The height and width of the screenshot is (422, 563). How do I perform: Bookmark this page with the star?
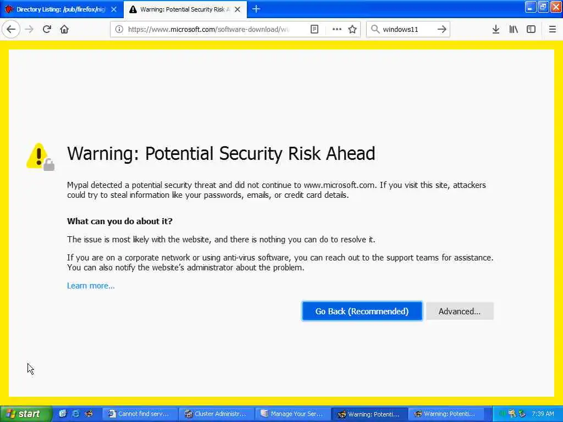pyautogui.click(x=352, y=30)
